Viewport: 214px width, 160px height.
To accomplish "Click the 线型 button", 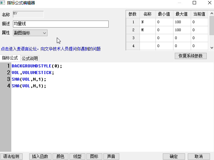I will coord(77,156).
